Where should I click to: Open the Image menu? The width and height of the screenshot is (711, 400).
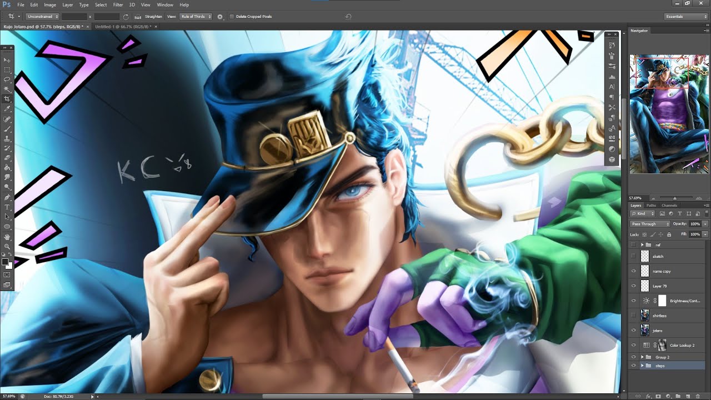[50, 4]
